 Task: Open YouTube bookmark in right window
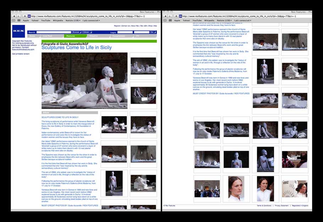[197, 20]
